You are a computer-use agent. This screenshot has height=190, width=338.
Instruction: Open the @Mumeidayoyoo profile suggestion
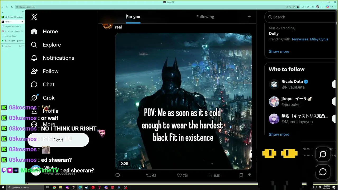tap(297, 122)
